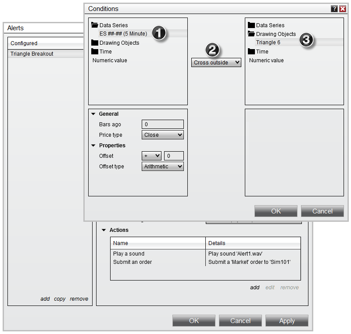Image resolution: width=351 pixels, height=334 pixels.
Task: Collapse the General section triangle
Action: (x=93, y=114)
